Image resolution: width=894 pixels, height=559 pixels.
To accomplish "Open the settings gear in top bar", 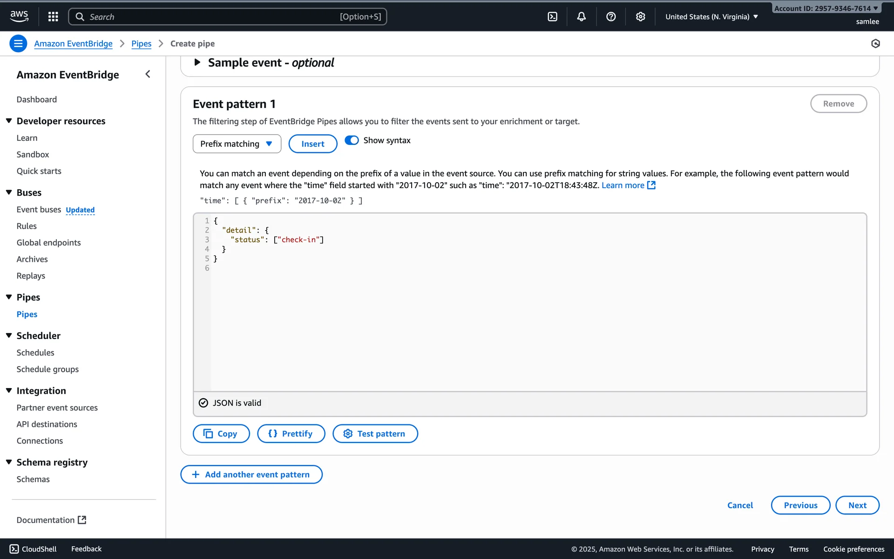I will pyautogui.click(x=641, y=17).
